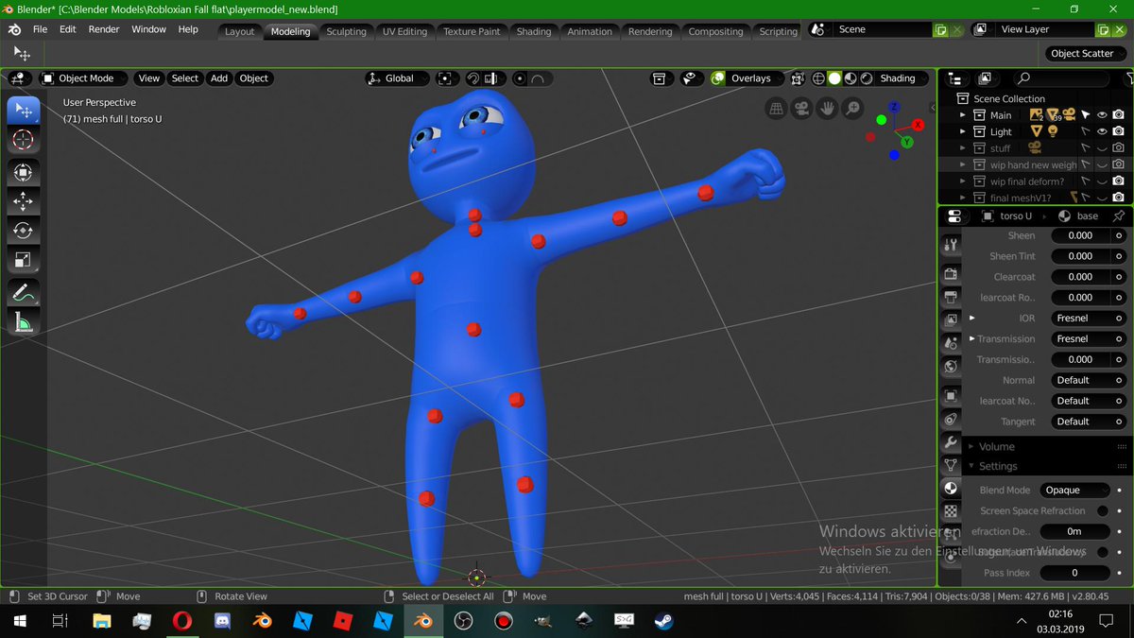This screenshot has height=638, width=1134.
Task: Open the Windows Start menu
Action: [20, 620]
